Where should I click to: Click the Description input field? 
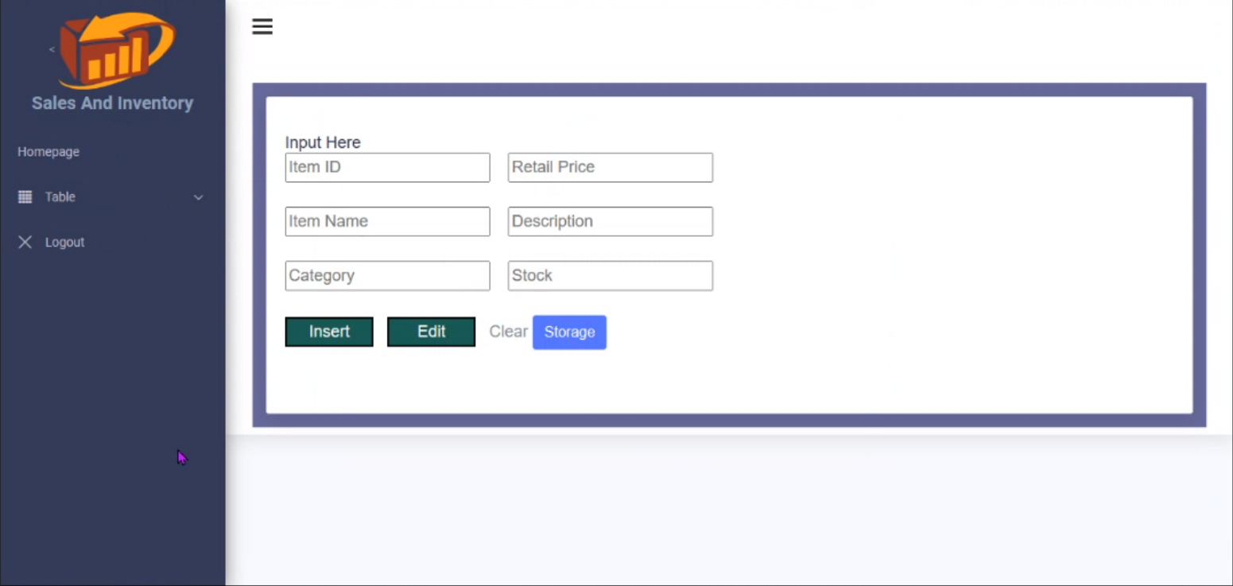[610, 222]
